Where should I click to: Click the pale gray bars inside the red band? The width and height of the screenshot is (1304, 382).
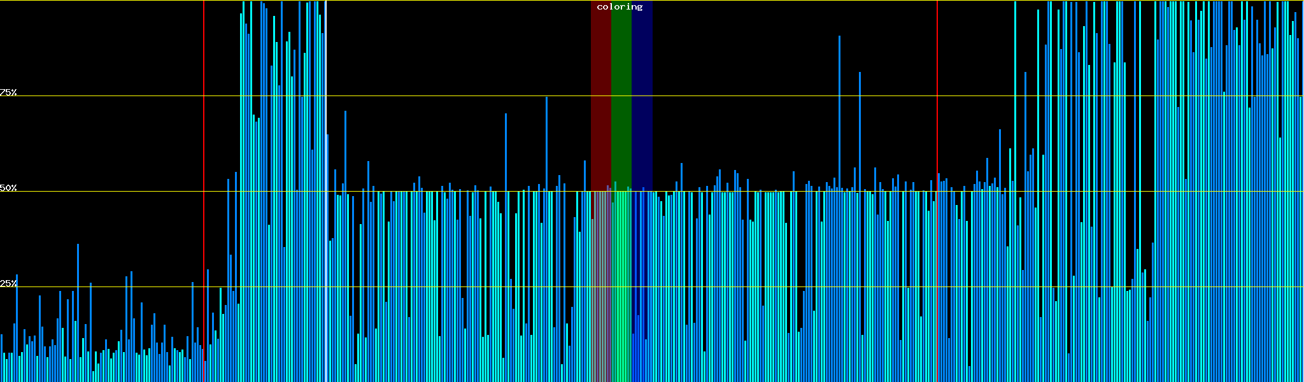[x=600, y=286]
